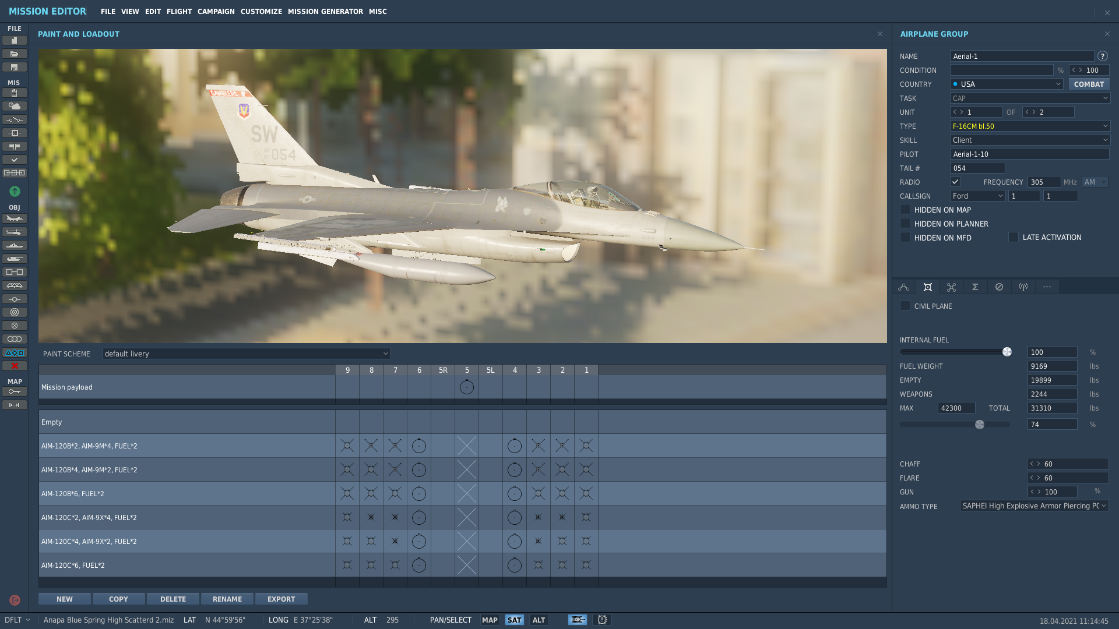Open the radio presets antenna tab
Viewport: 1119px width, 629px height.
pyautogui.click(x=1023, y=287)
